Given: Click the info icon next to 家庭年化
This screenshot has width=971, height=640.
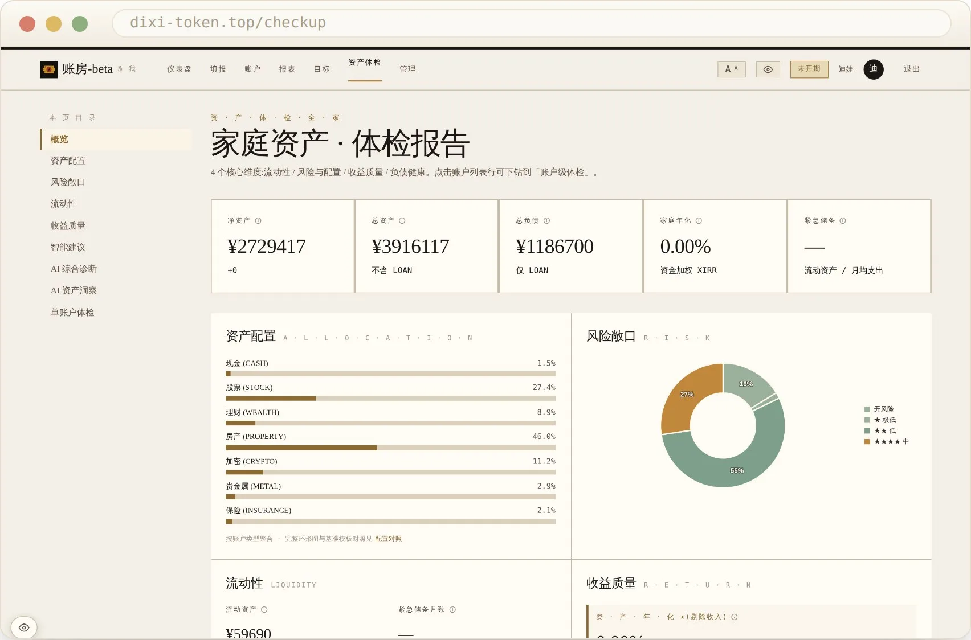Looking at the screenshot, I should [699, 221].
